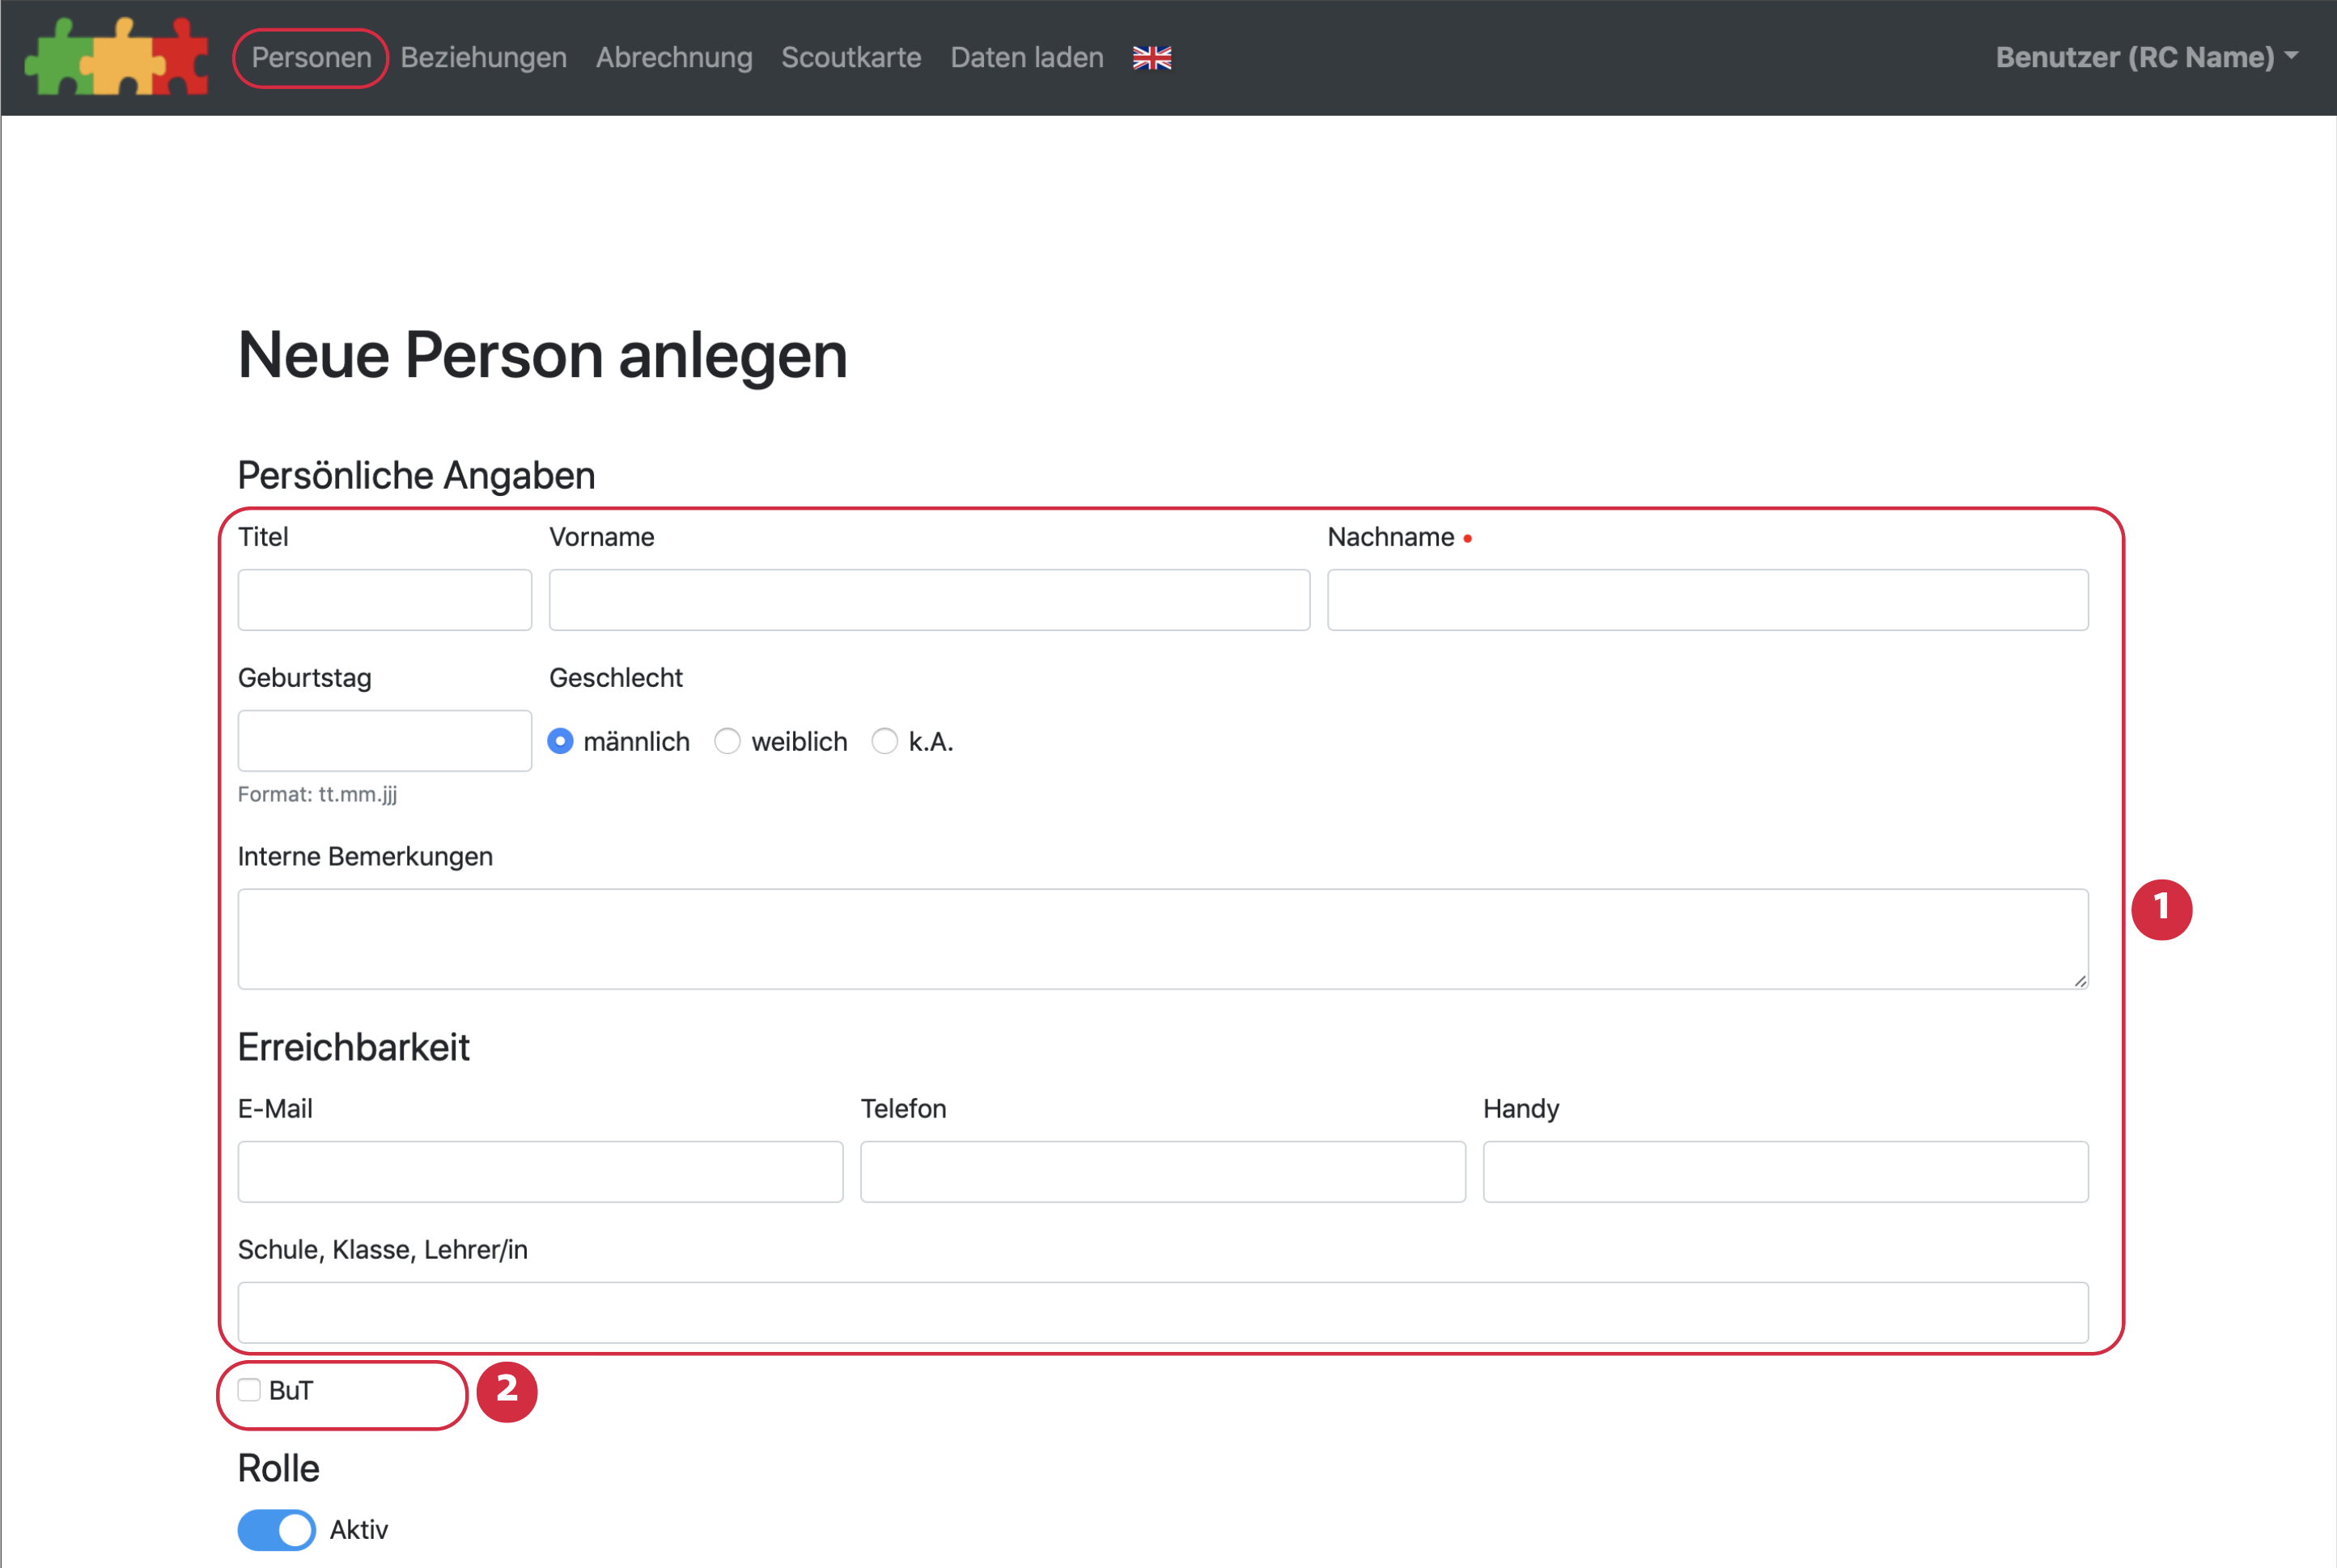Go to Beziehungen page
Screen dimensions: 2337x1568
pyautogui.click(x=483, y=58)
